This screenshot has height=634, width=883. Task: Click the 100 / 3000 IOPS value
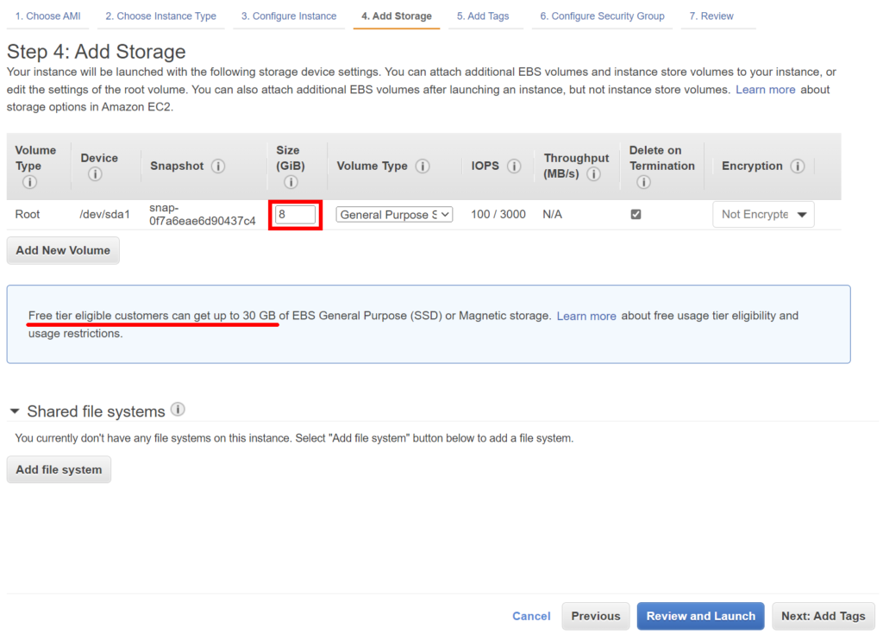pos(498,215)
